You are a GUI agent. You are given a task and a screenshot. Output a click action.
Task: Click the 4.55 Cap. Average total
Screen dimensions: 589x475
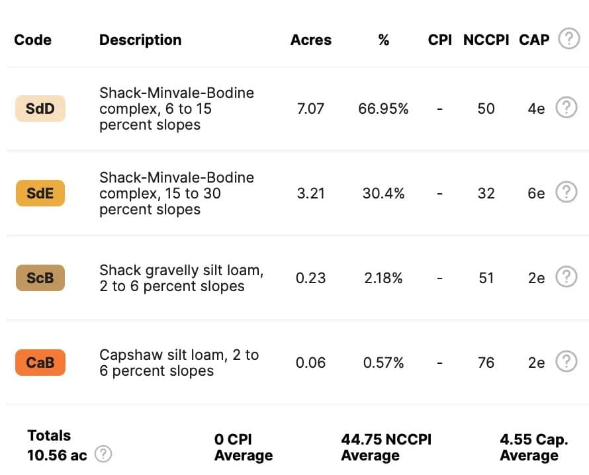click(x=533, y=447)
